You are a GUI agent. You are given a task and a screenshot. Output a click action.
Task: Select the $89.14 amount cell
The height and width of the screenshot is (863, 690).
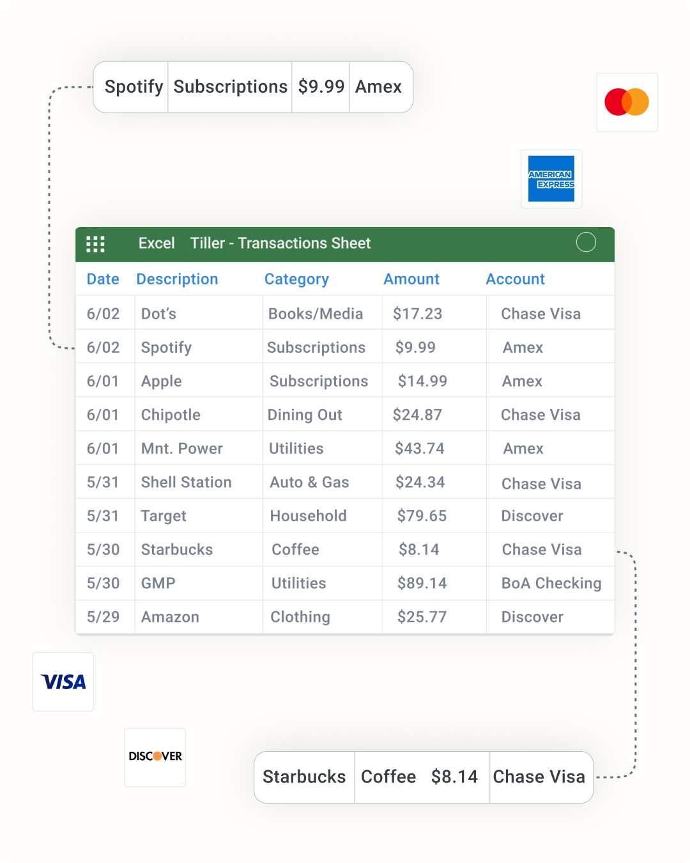pyautogui.click(x=434, y=583)
